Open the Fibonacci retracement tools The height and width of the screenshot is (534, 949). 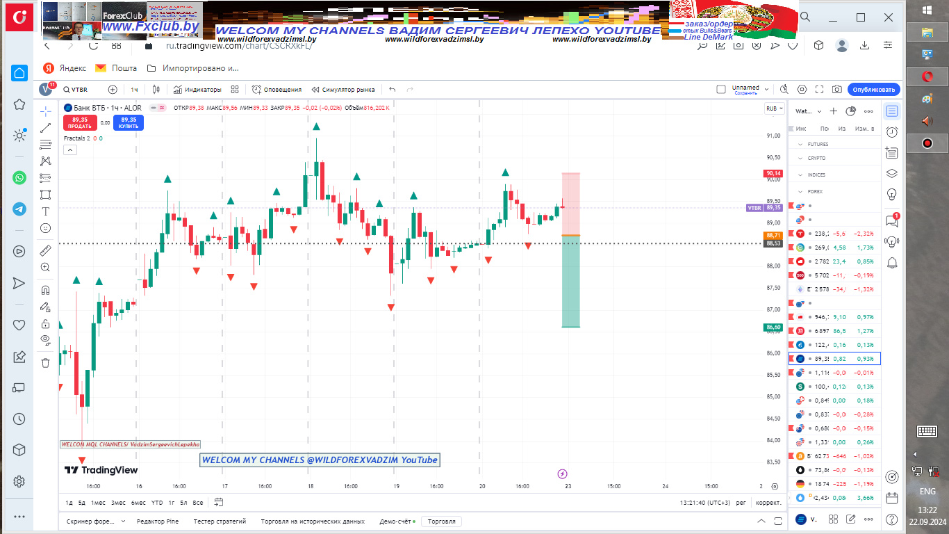coord(45,145)
